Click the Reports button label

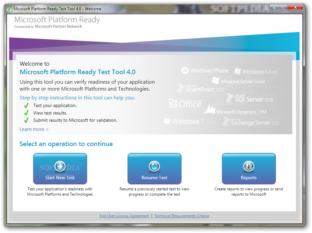tap(248, 178)
